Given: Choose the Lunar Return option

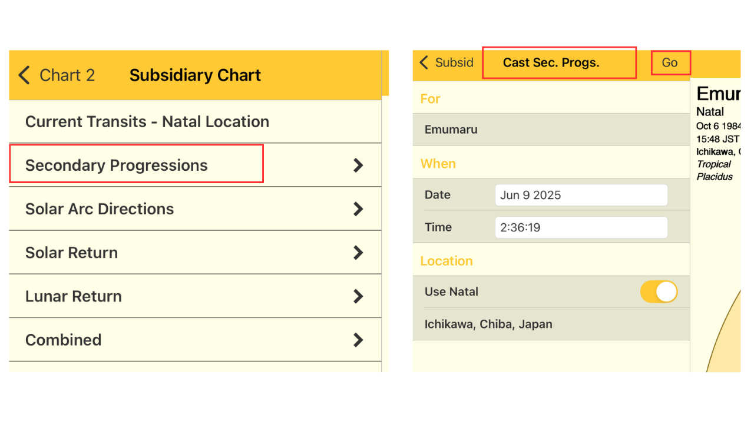Looking at the screenshot, I should click(x=74, y=296).
